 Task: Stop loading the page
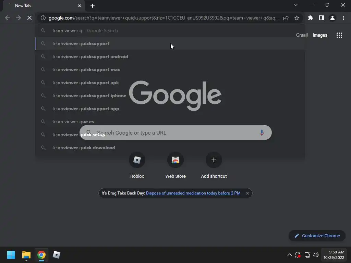click(x=29, y=18)
